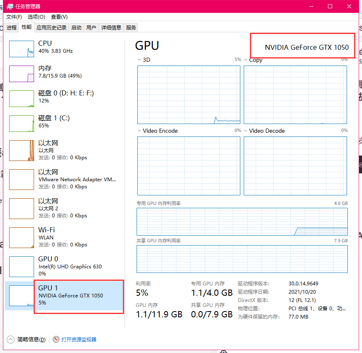Change the Copy engine selection
The width and height of the screenshot is (362, 353).
click(x=246, y=60)
